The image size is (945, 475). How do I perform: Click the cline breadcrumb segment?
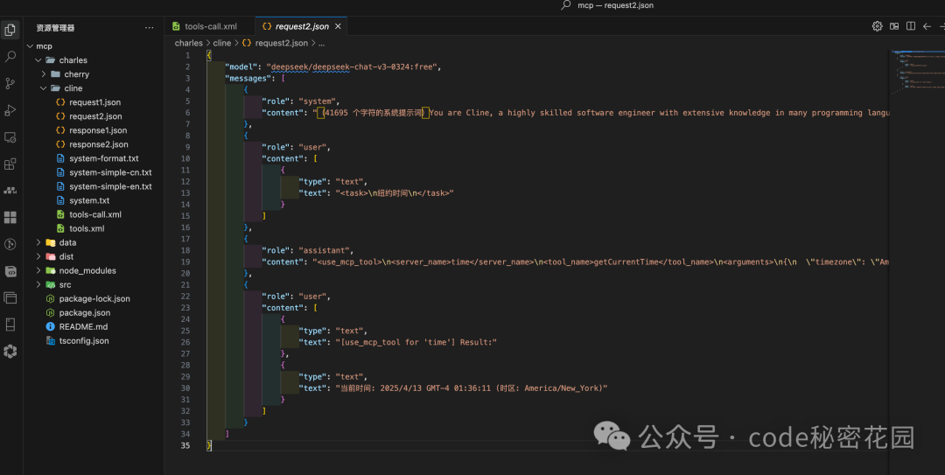(221, 43)
